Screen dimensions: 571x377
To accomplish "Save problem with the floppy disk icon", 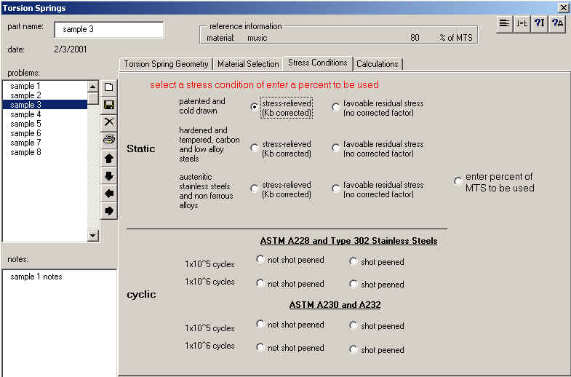I will coord(109,105).
